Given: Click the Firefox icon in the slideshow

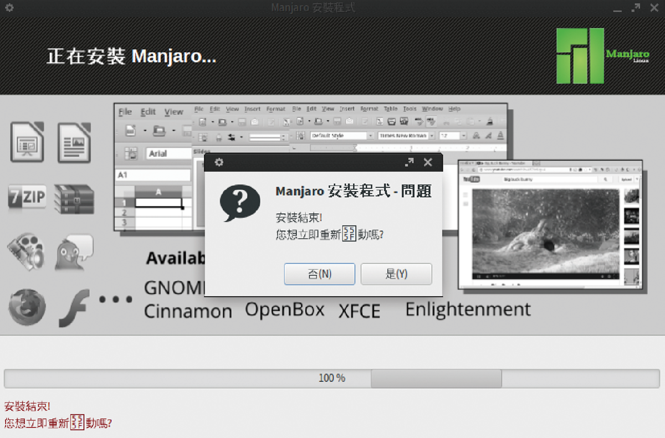Looking at the screenshot, I should point(27,306).
